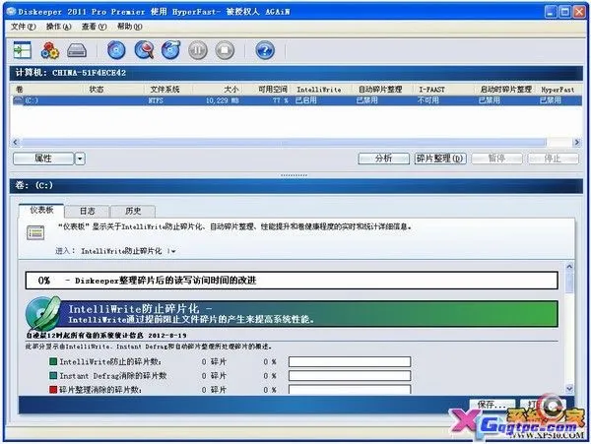Click the 属性 button

click(x=43, y=159)
